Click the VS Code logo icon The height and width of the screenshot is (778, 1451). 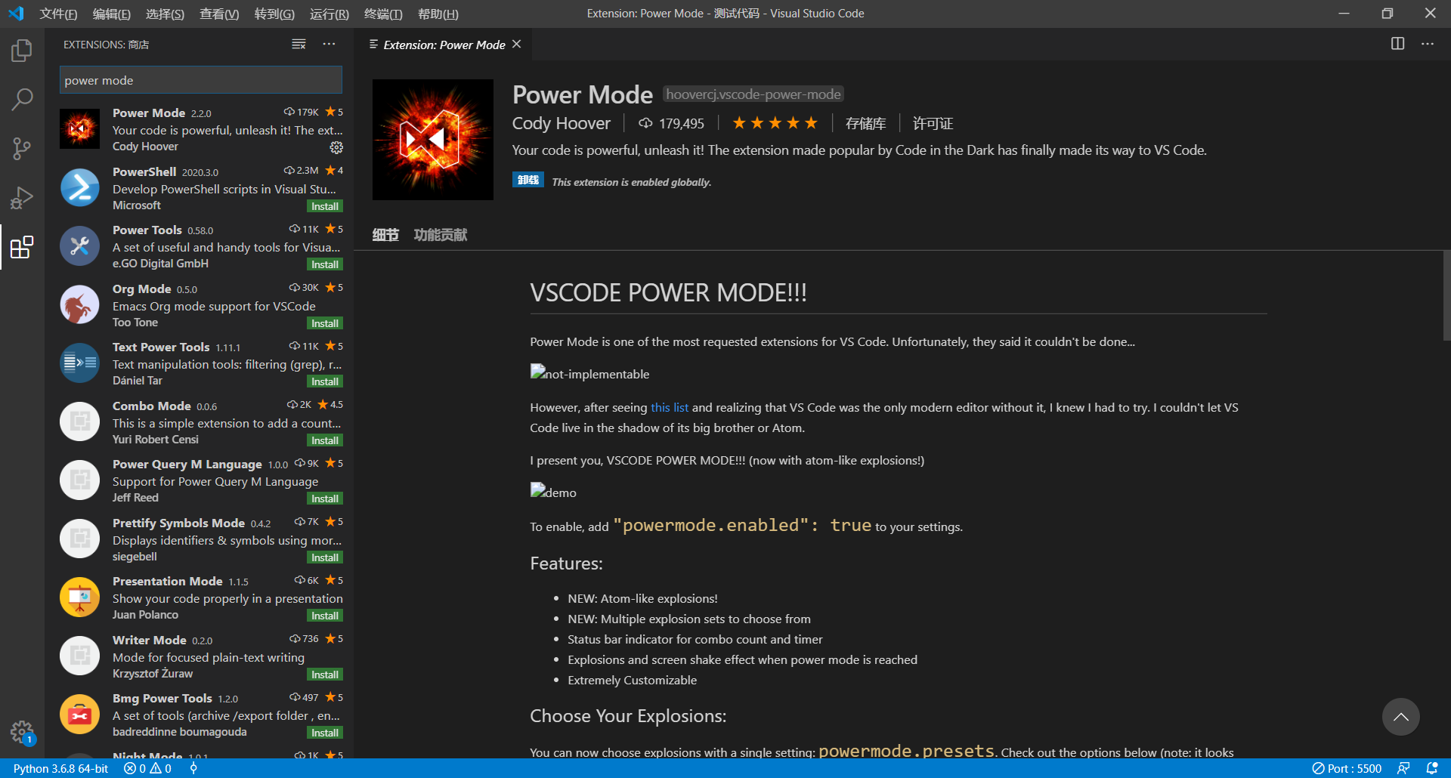[16, 14]
